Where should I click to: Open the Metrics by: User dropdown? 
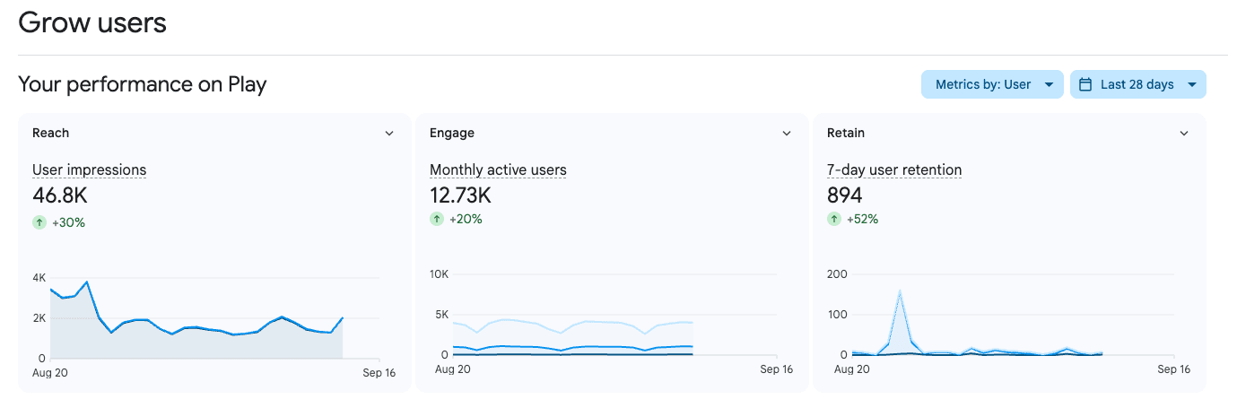click(992, 84)
